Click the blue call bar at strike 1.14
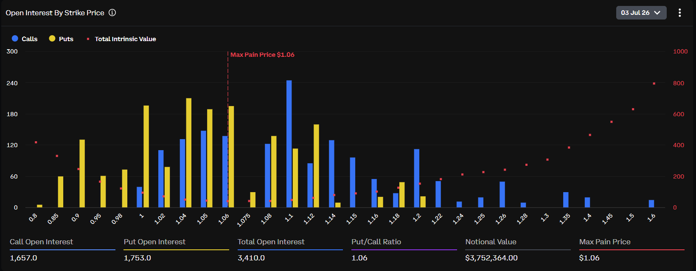The height and width of the screenshot is (271, 696). pyautogui.click(x=331, y=174)
